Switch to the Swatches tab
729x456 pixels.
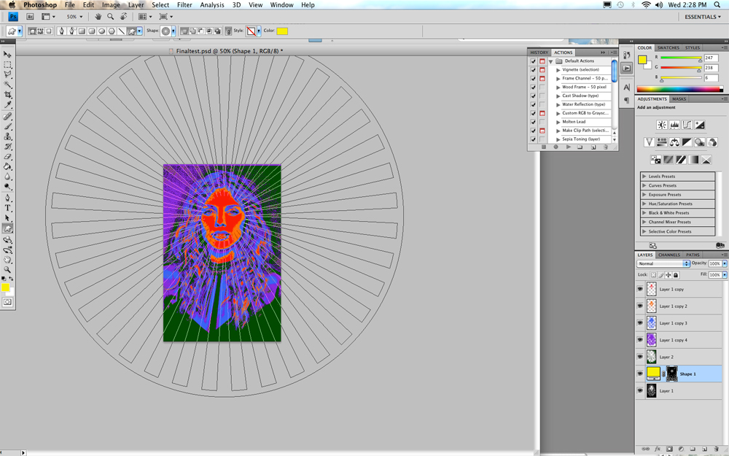(x=668, y=48)
